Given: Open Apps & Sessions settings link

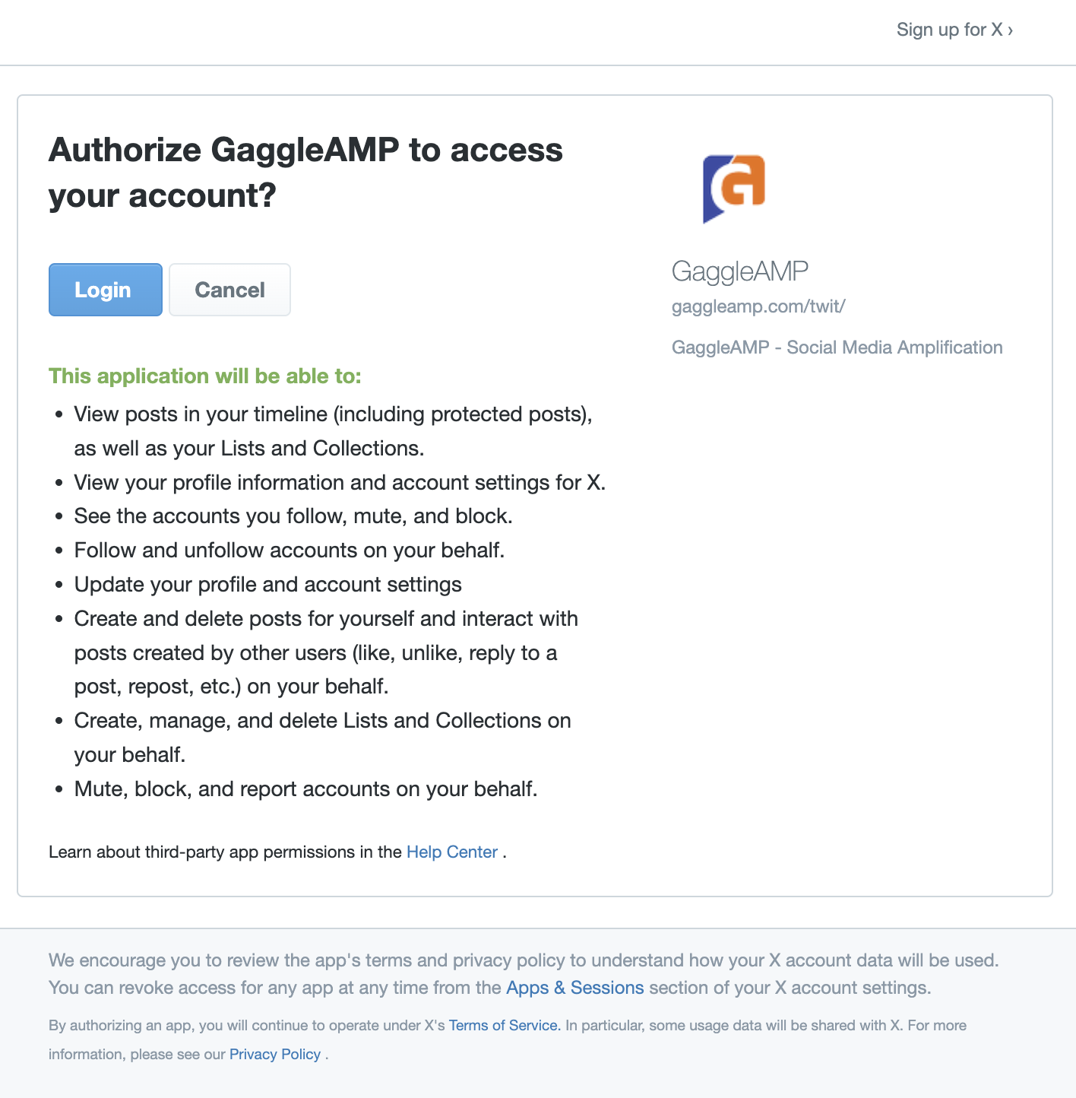Looking at the screenshot, I should 574,988.
